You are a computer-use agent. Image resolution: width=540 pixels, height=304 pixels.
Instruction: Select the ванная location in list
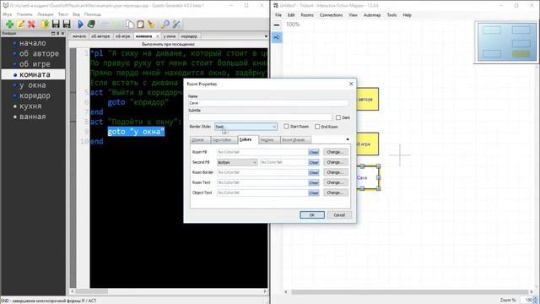tap(32, 117)
